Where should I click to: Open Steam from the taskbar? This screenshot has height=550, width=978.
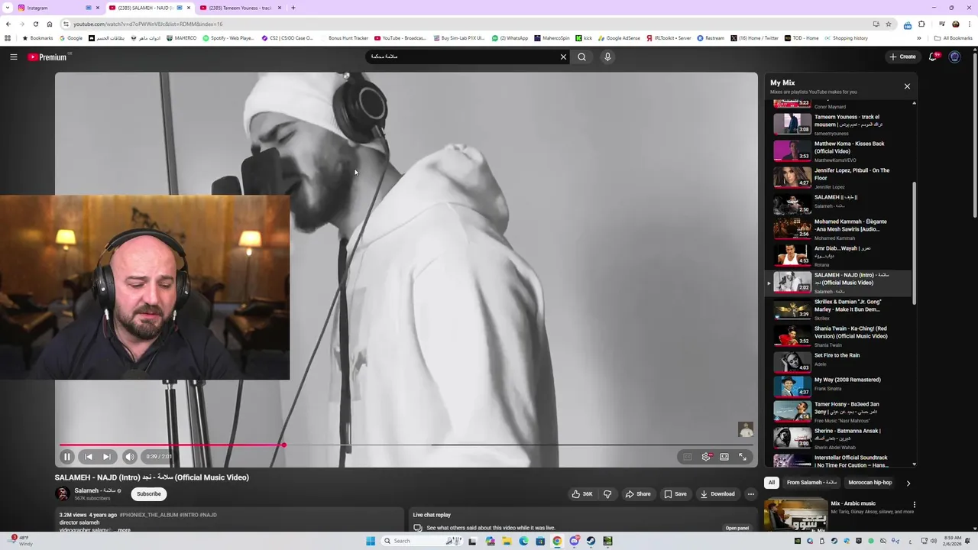point(591,541)
